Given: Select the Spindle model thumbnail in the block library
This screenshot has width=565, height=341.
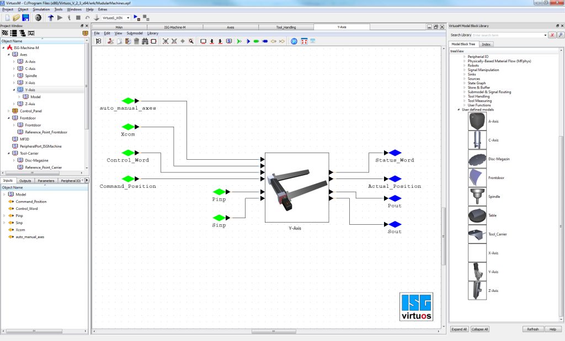Looking at the screenshot, I should coord(477,196).
